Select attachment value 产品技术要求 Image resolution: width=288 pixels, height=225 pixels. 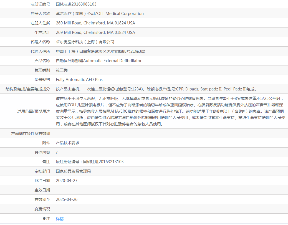point(68,143)
